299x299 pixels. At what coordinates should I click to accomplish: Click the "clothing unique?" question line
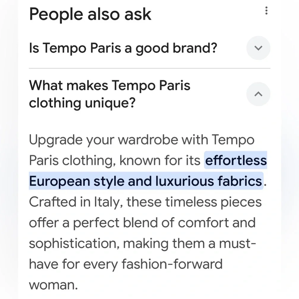pos(82,103)
